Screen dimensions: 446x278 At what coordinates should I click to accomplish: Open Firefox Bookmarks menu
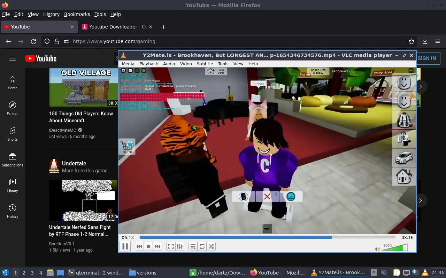click(x=77, y=14)
